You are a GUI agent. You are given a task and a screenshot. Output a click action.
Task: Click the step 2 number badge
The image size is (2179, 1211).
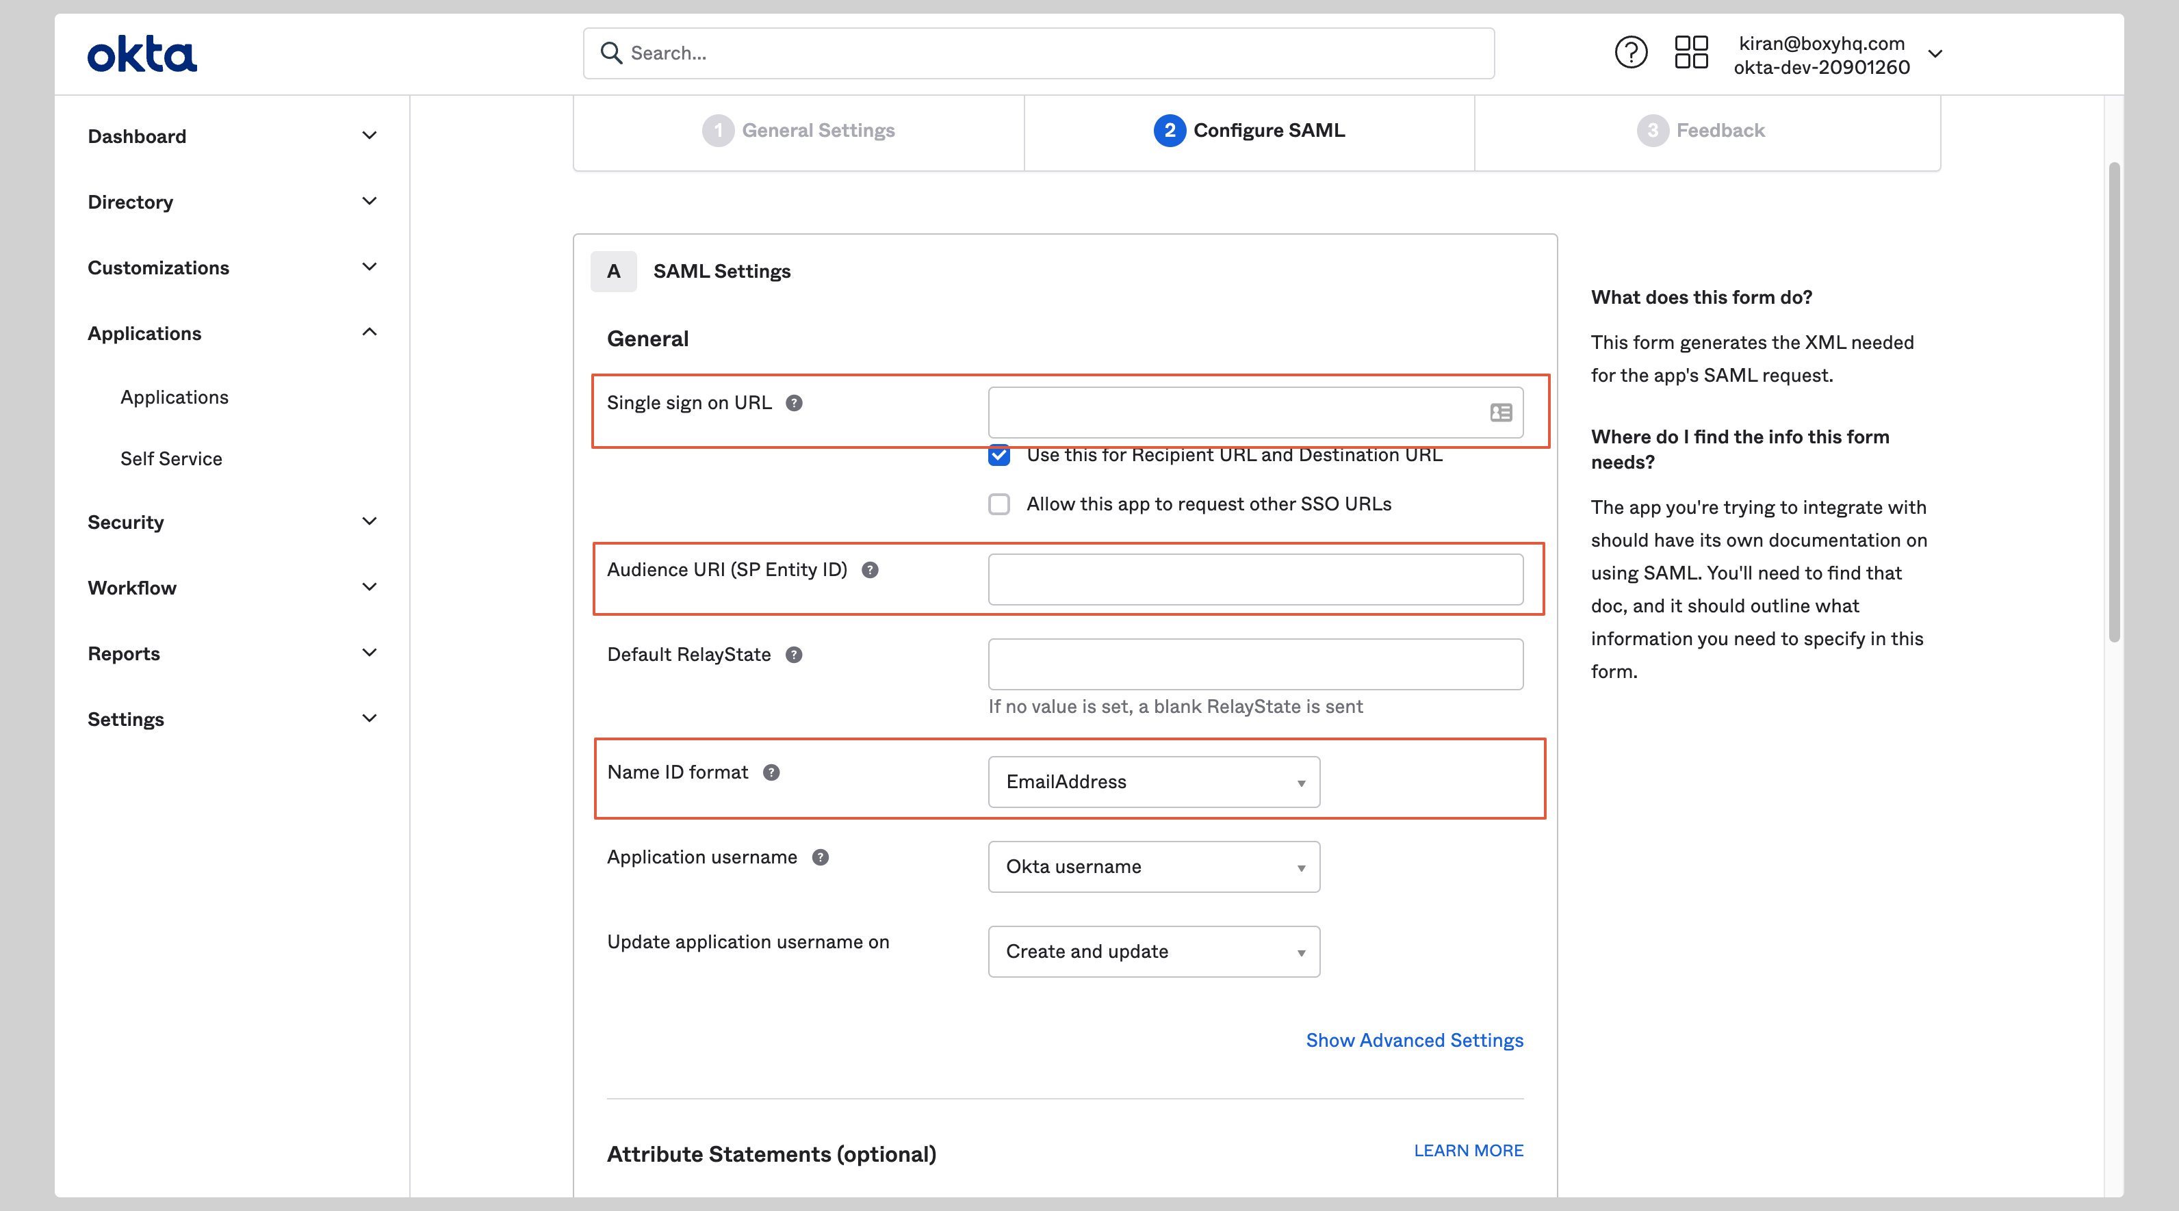point(1170,130)
